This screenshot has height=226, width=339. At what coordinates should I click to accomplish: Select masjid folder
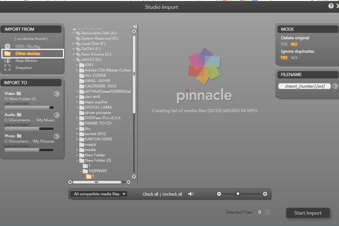90,144
